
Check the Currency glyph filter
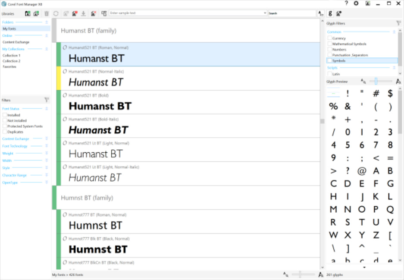pos(329,38)
